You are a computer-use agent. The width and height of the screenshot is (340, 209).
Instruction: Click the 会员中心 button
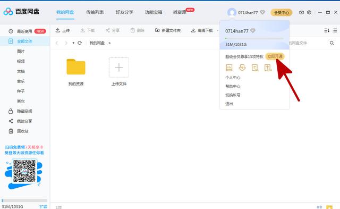281,13
